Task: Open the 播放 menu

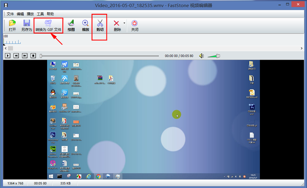Action: (x=30, y=14)
